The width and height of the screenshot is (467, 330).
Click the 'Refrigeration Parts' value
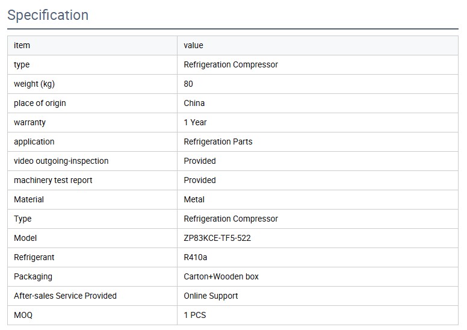click(218, 142)
